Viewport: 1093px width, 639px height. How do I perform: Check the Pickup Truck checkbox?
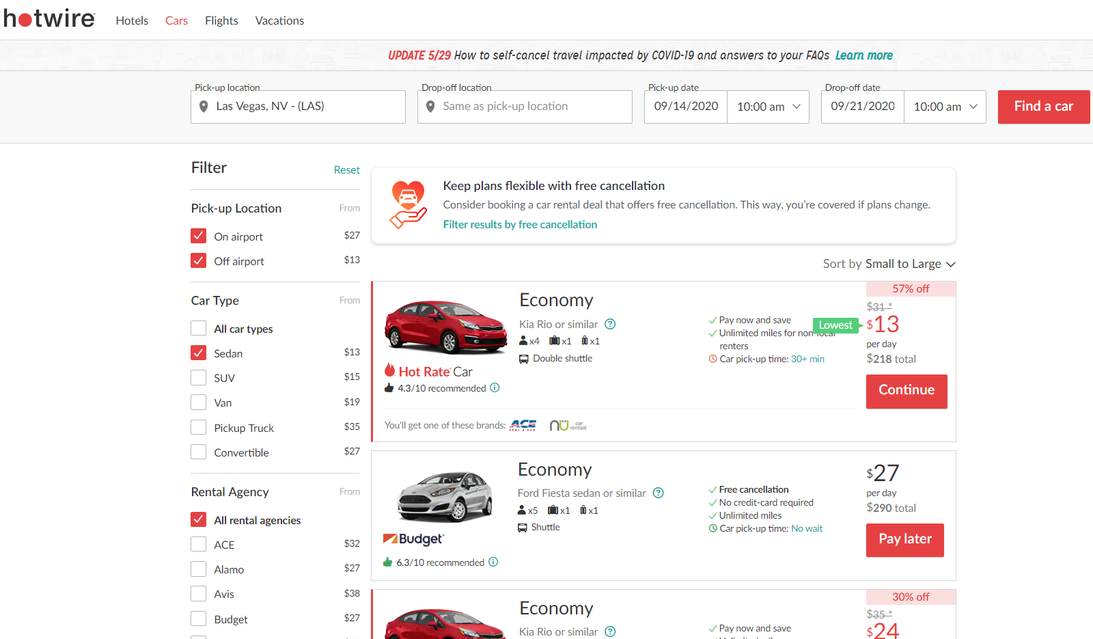[x=199, y=427]
